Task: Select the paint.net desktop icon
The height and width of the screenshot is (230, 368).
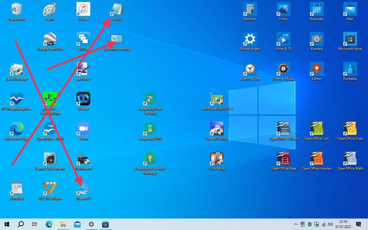Action: pyautogui.click(x=83, y=69)
